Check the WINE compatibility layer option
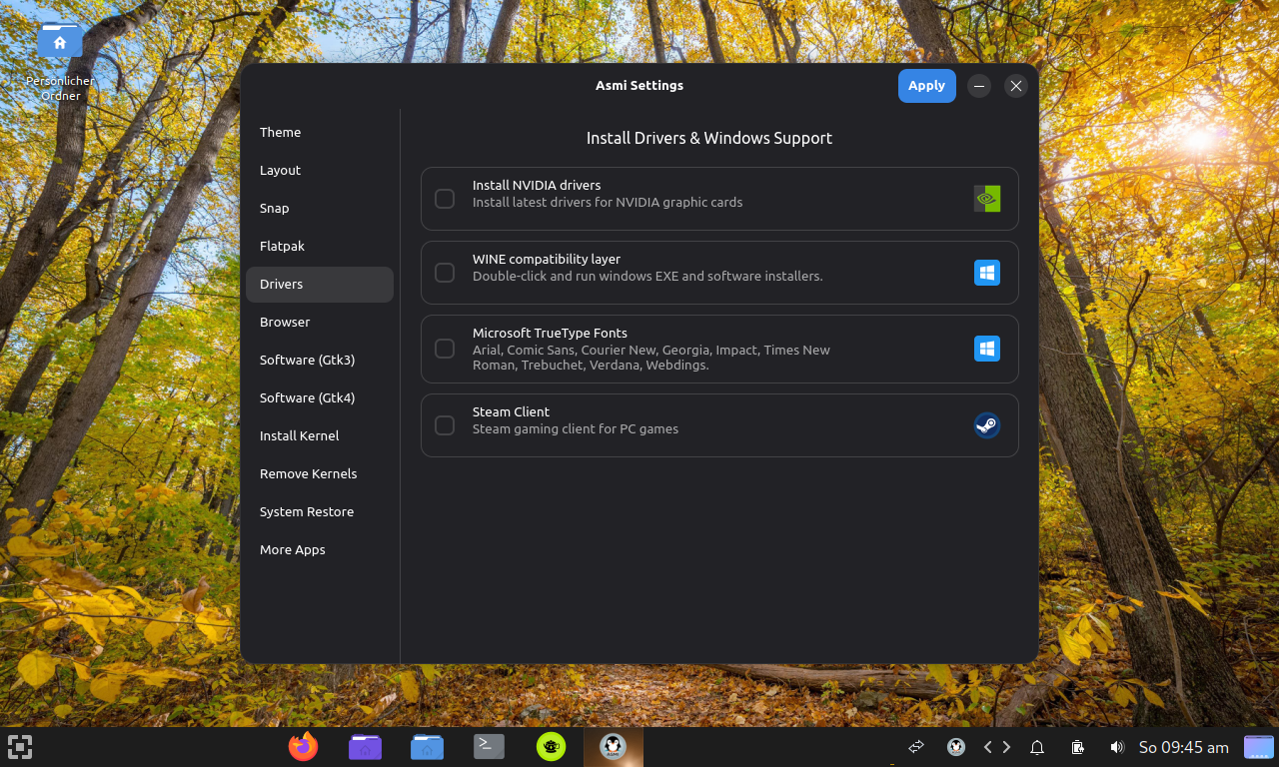 pos(445,273)
